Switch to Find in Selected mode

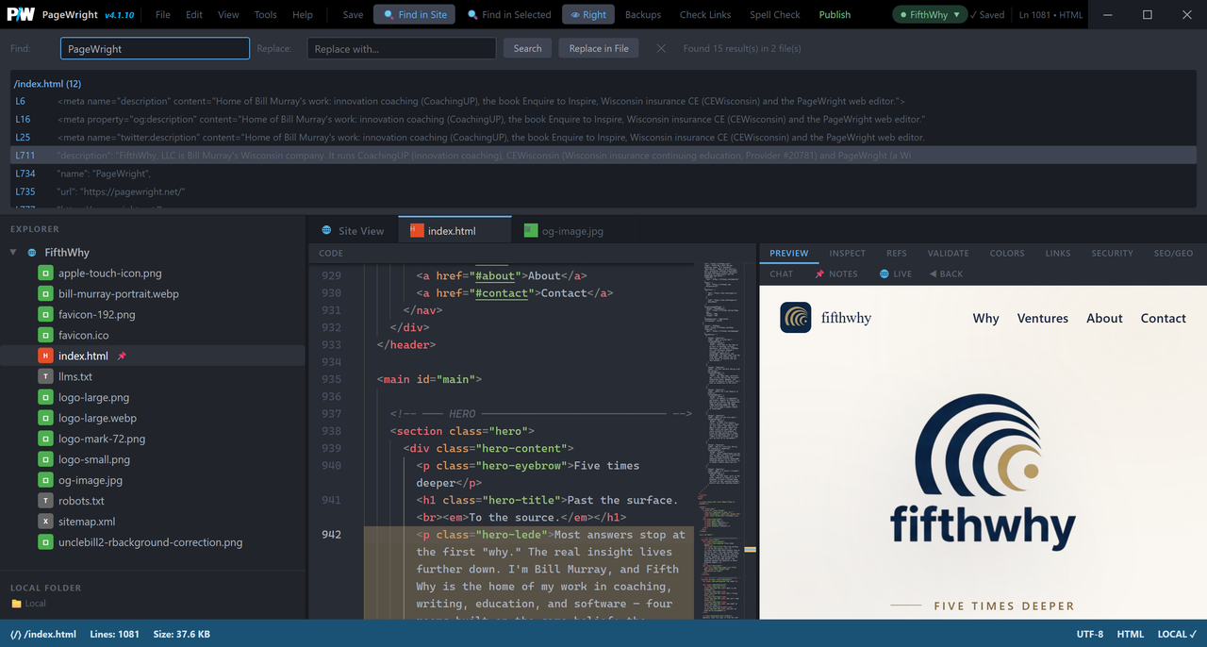pos(509,14)
